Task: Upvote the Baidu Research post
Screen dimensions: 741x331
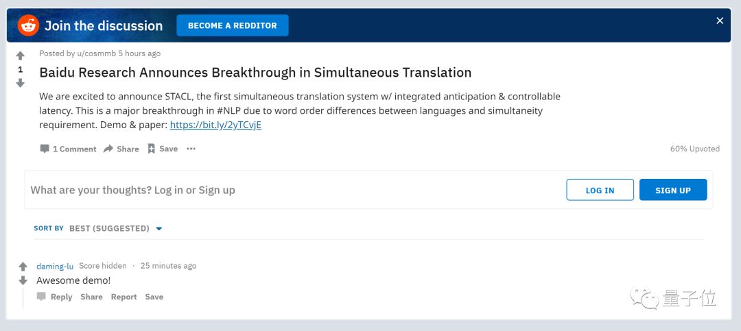Action: (x=21, y=56)
